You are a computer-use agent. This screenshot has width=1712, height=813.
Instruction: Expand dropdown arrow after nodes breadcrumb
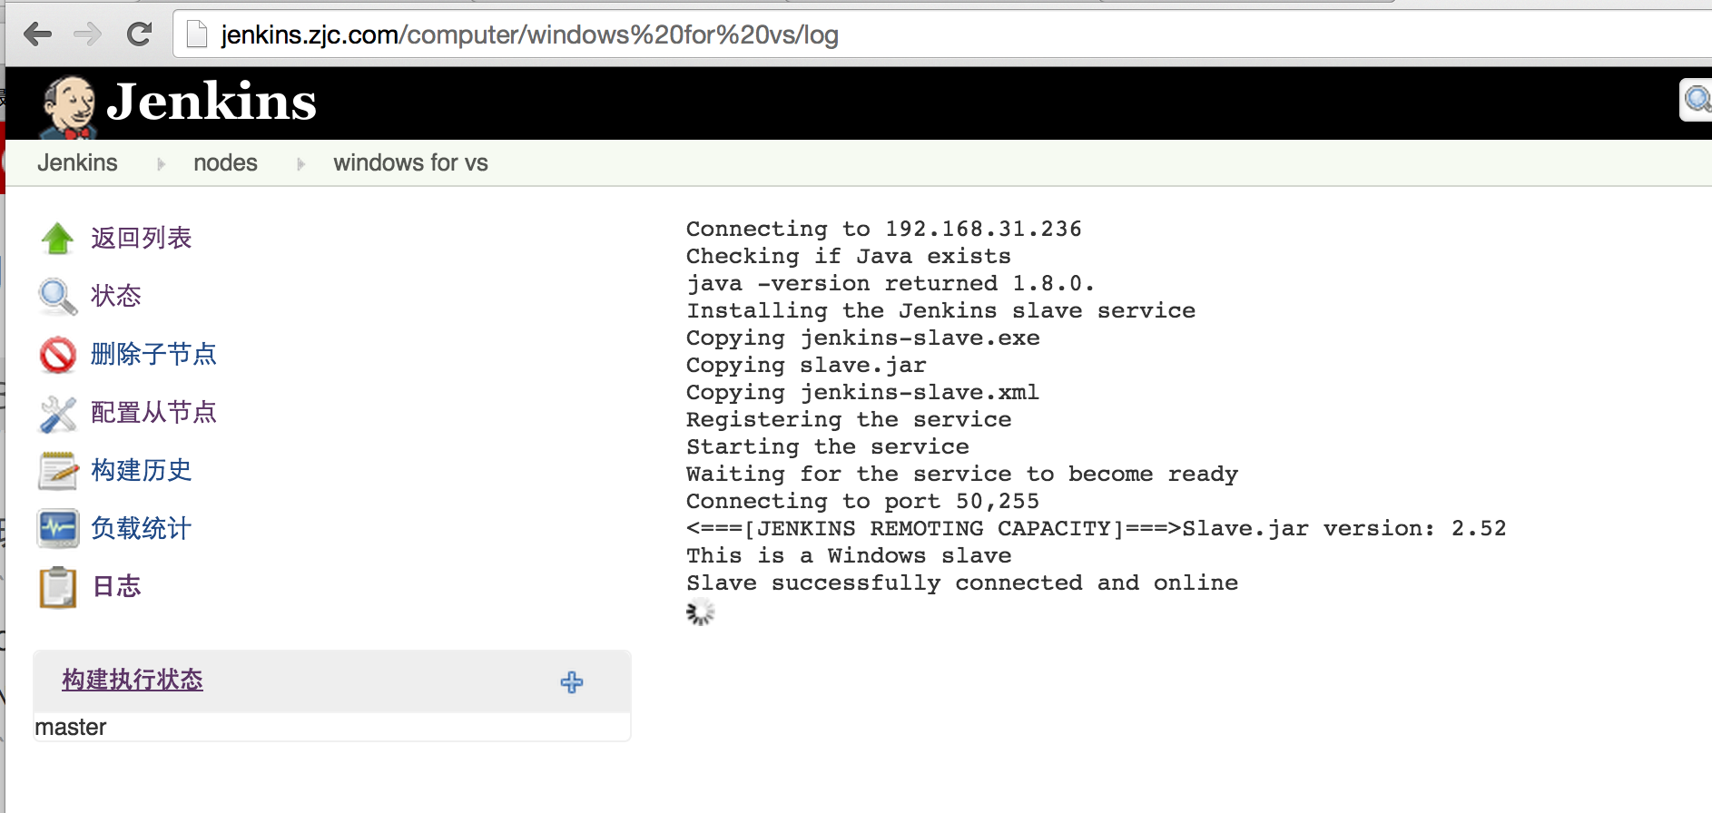point(300,164)
